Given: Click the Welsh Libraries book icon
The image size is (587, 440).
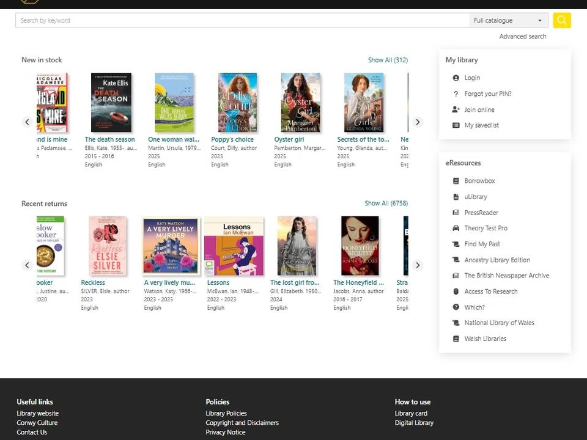Looking at the screenshot, I should (456, 339).
